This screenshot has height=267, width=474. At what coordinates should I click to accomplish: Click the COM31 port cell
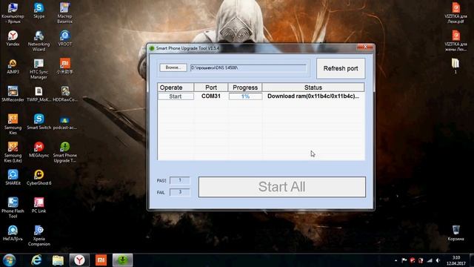click(x=211, y=96)
